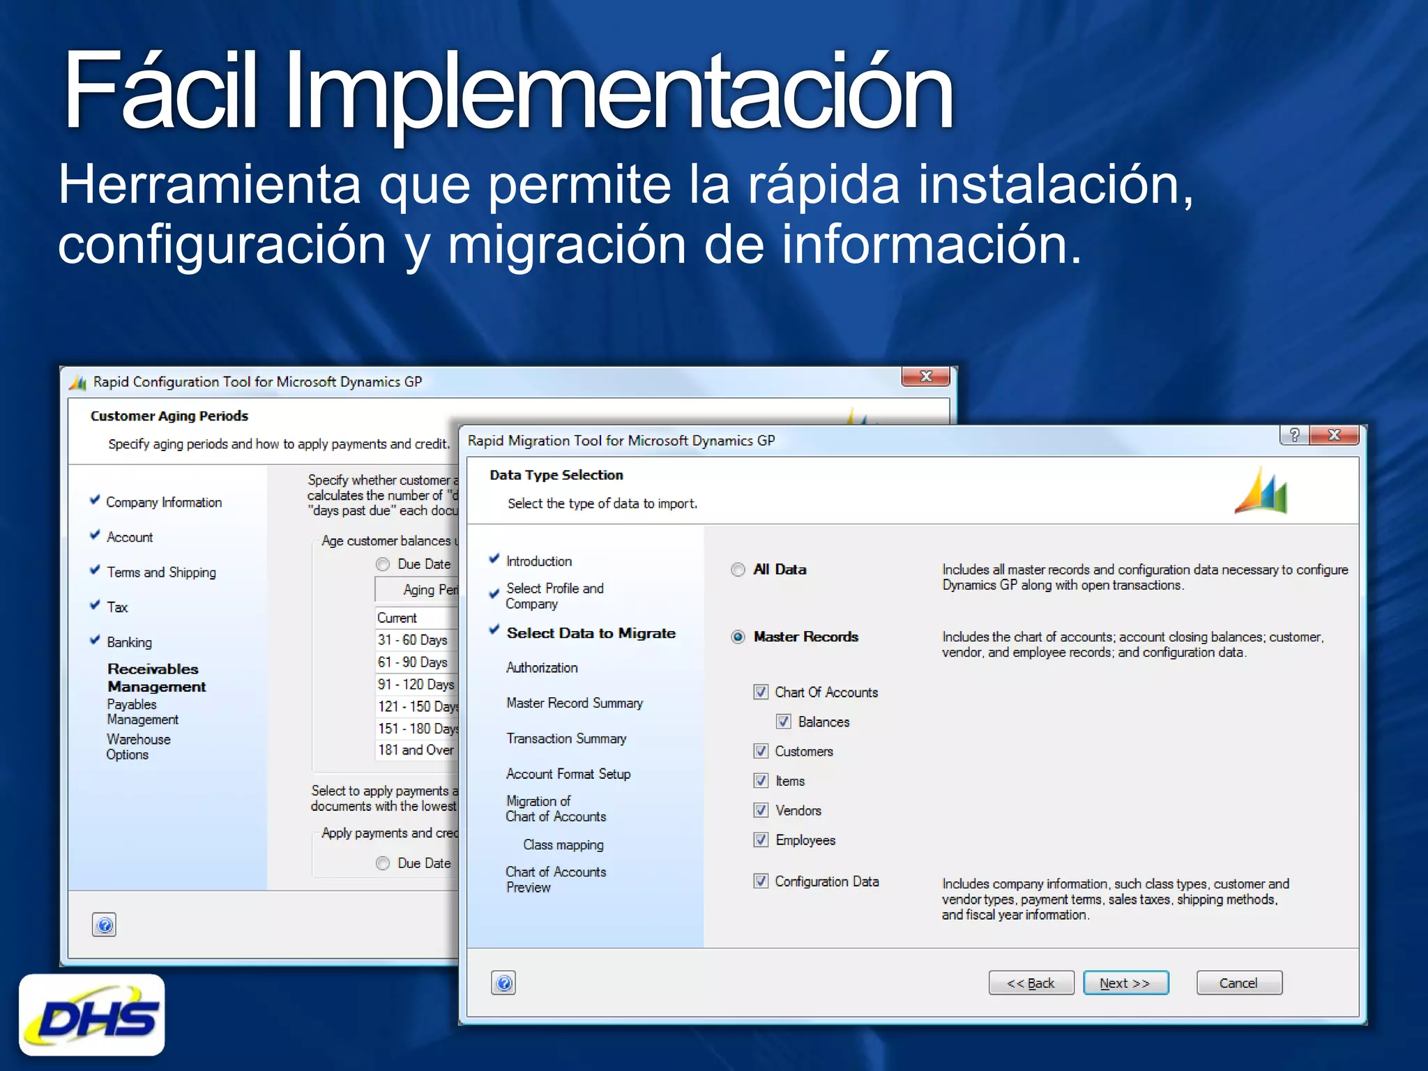The width and height of the screenshot is (1428, 1071).
Task: Open Tax step in Configuration Tool
Action: tap(117, 607)
